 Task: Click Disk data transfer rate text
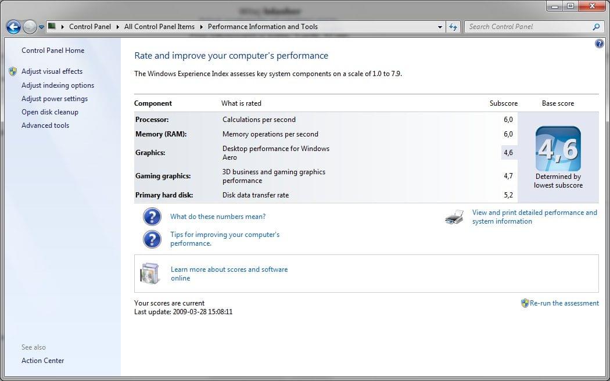256,195
